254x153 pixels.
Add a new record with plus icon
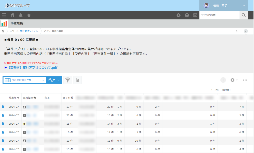coord(223,80)
